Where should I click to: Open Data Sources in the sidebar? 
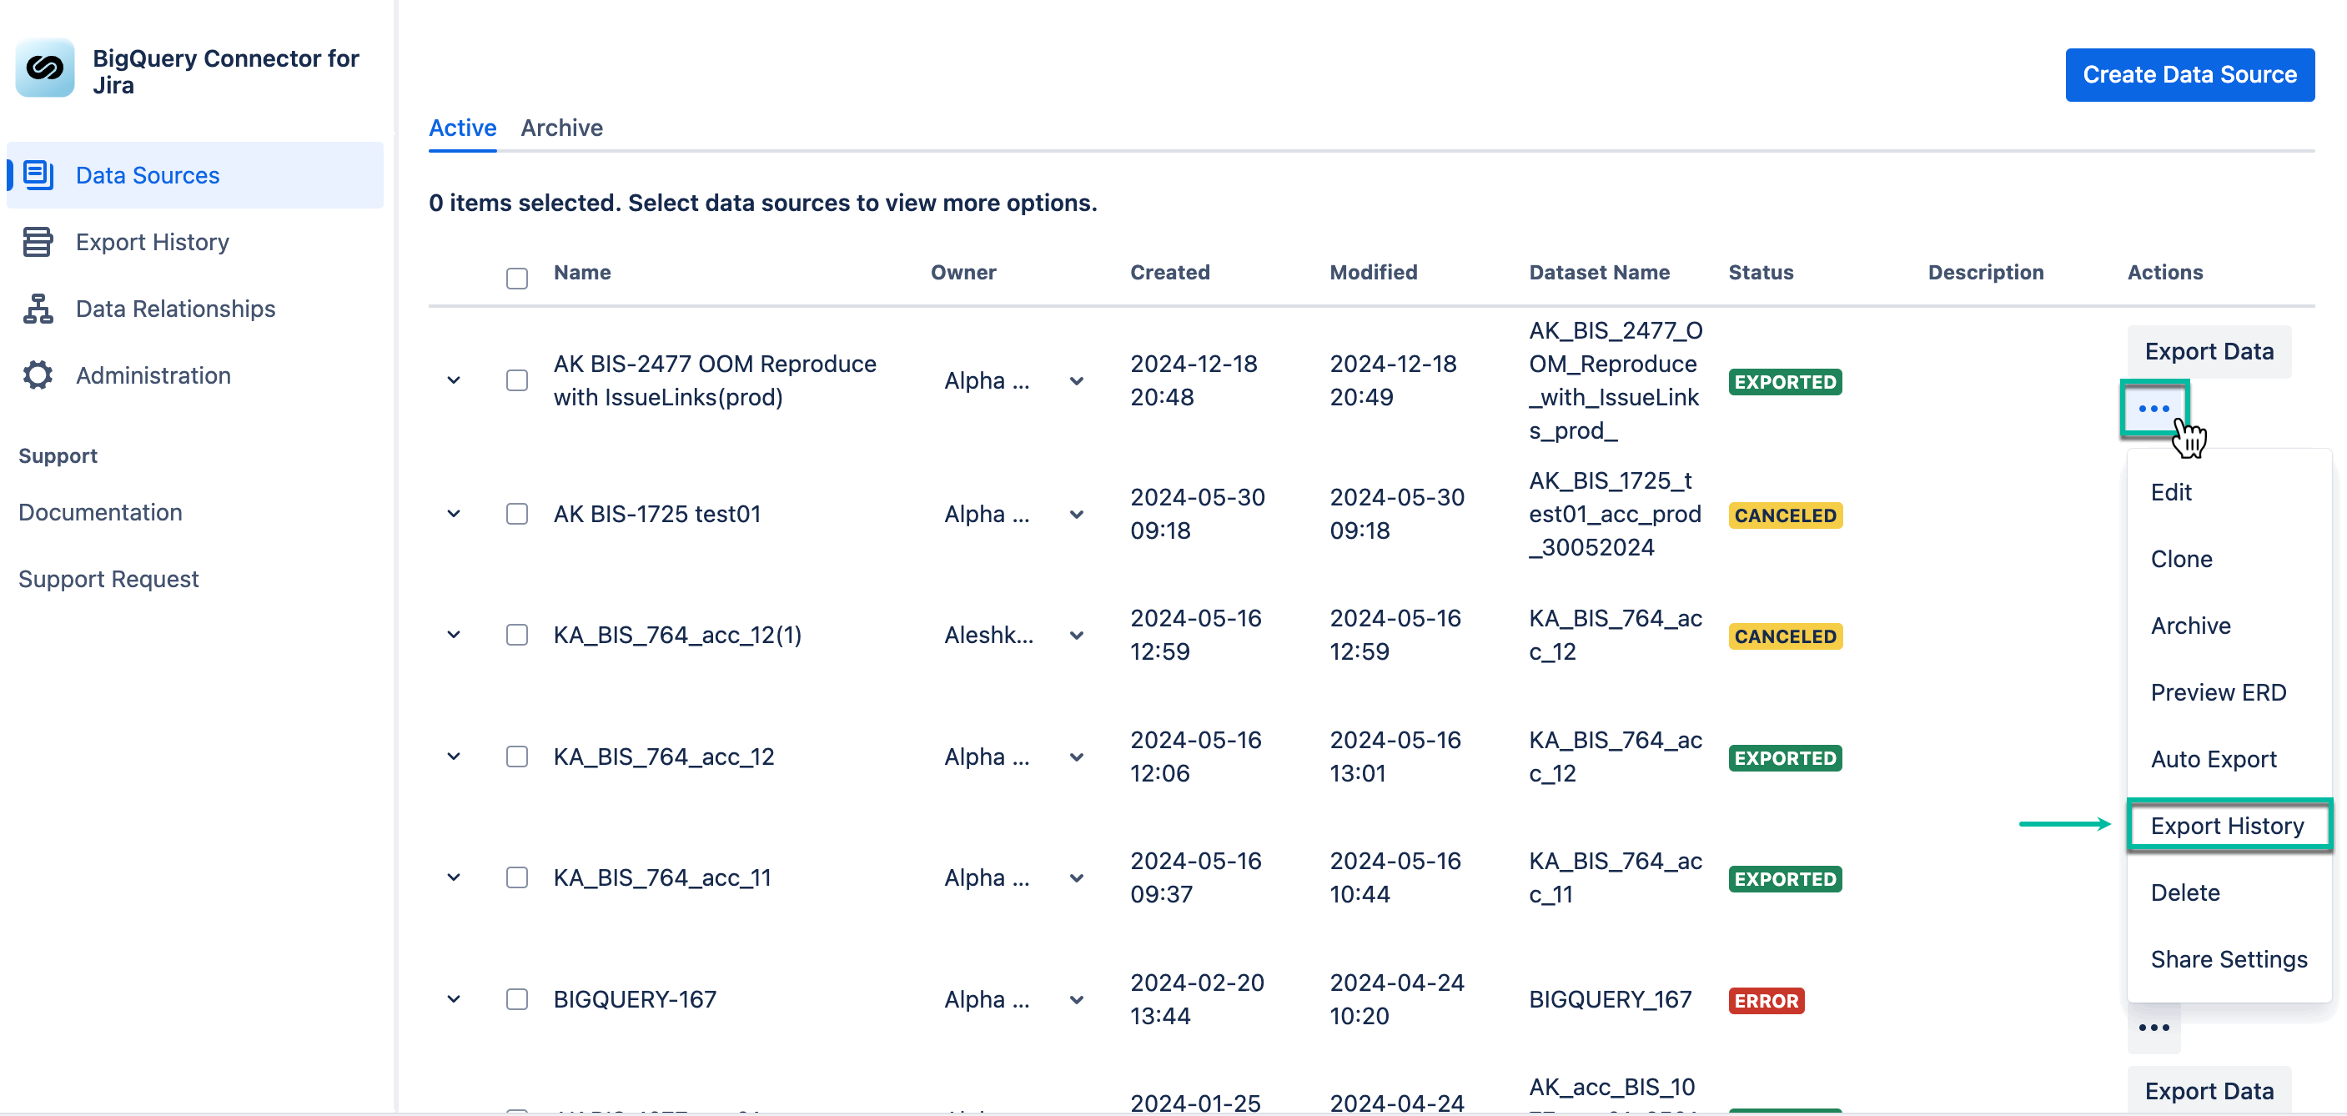(x=195, y=175)
